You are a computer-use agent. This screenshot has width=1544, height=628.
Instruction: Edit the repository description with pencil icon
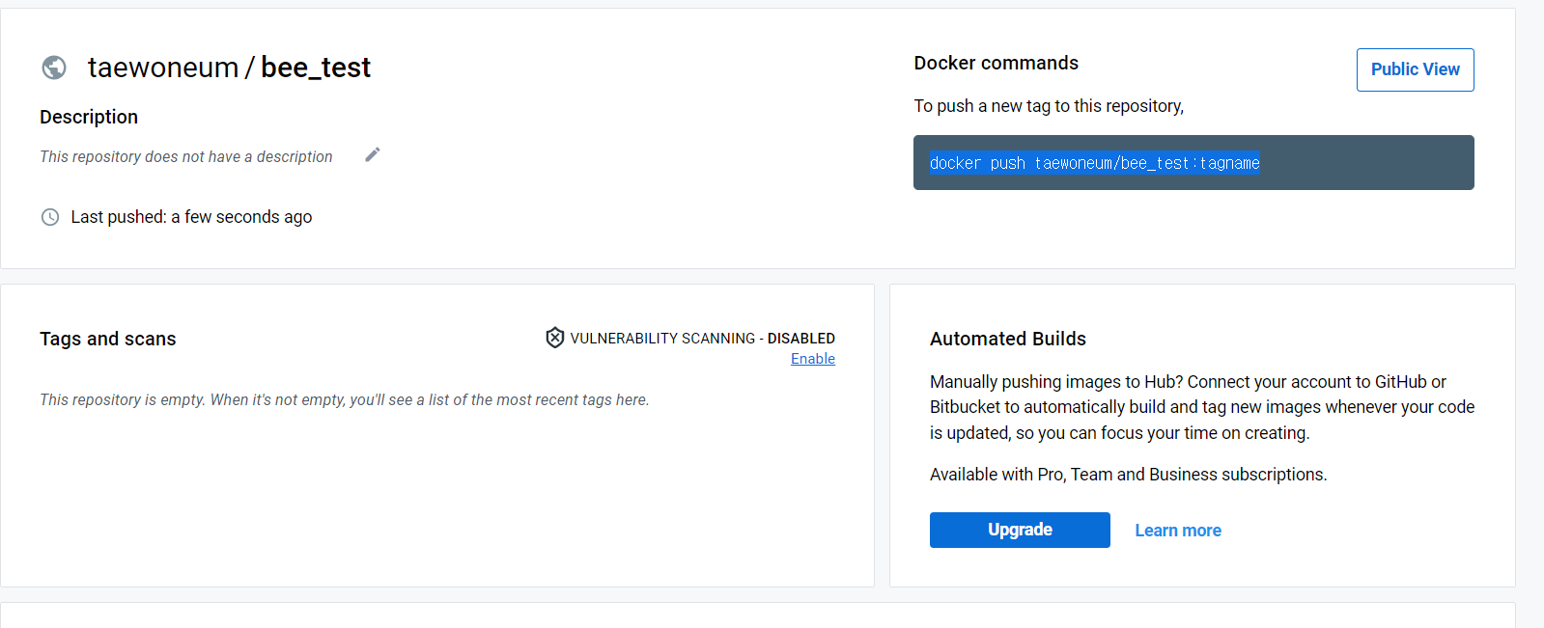coord(373,154)
